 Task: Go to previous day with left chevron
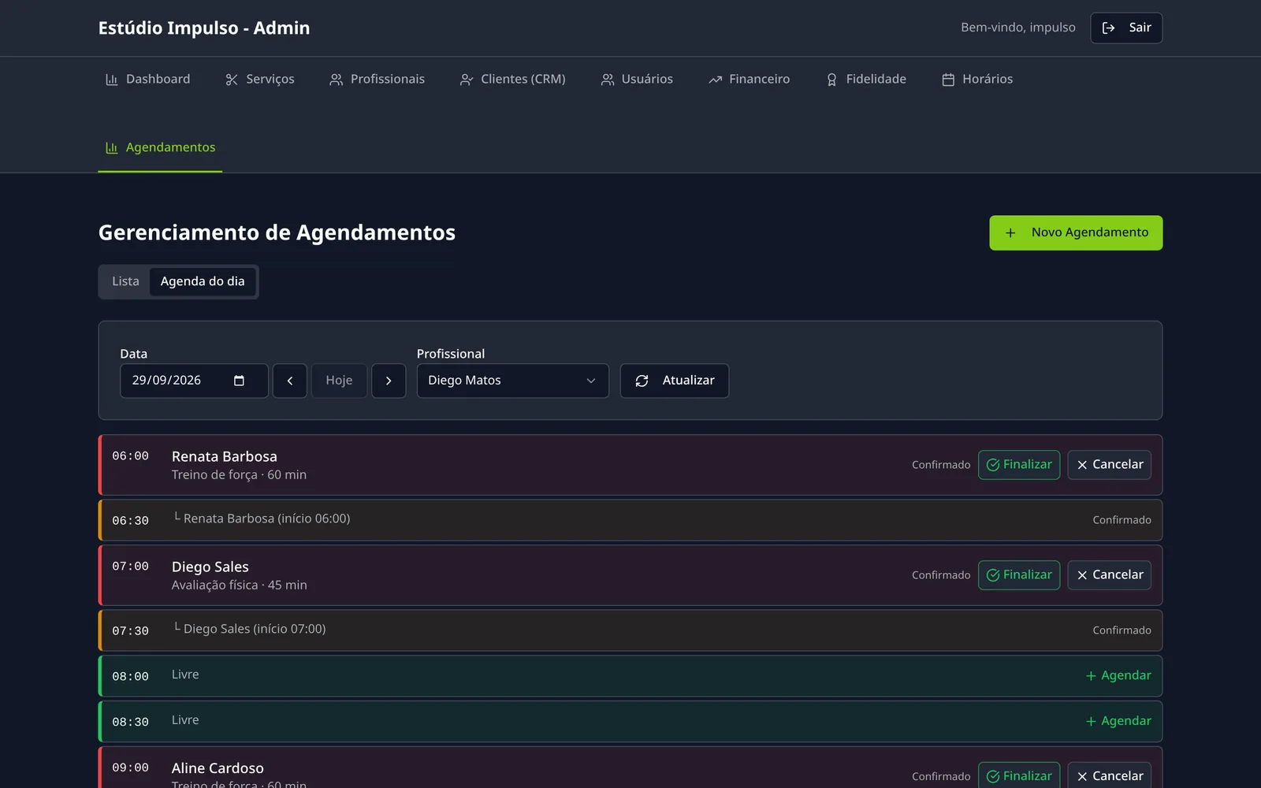tap(290, 381)
